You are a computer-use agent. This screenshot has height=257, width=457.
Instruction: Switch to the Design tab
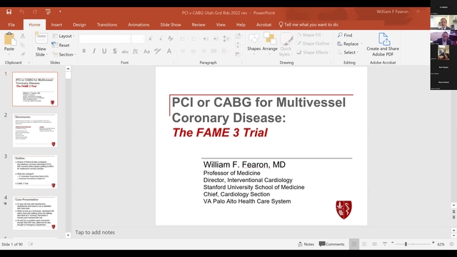pyautogui.click(x=79, y=25)
